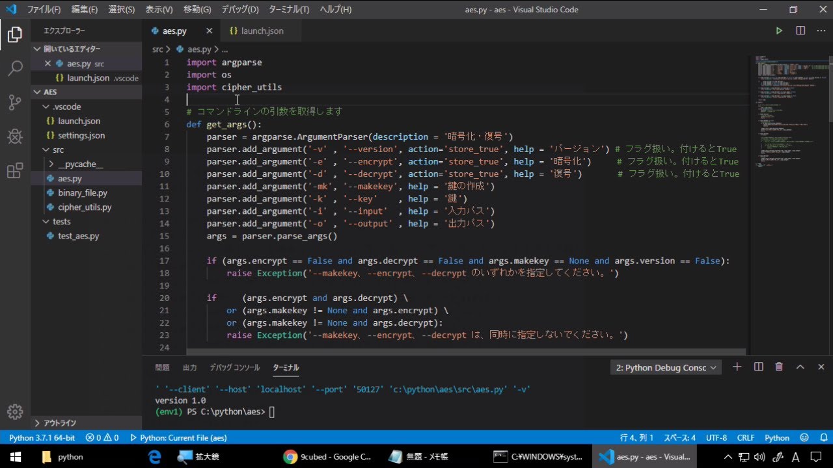
Task: Run the Python file with the play icon
Action: [779, 31]
